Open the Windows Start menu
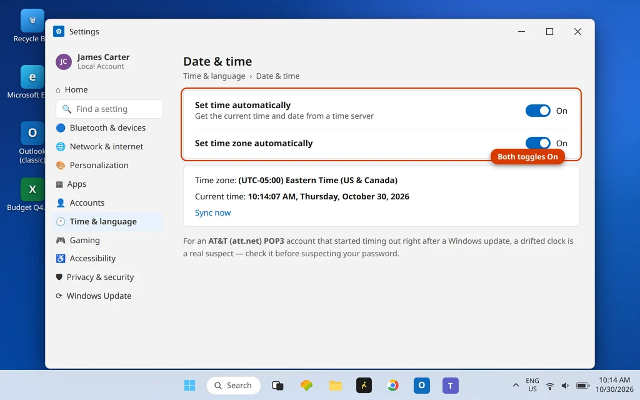This screenshot has height=400, width=640. tap(189, 385)
